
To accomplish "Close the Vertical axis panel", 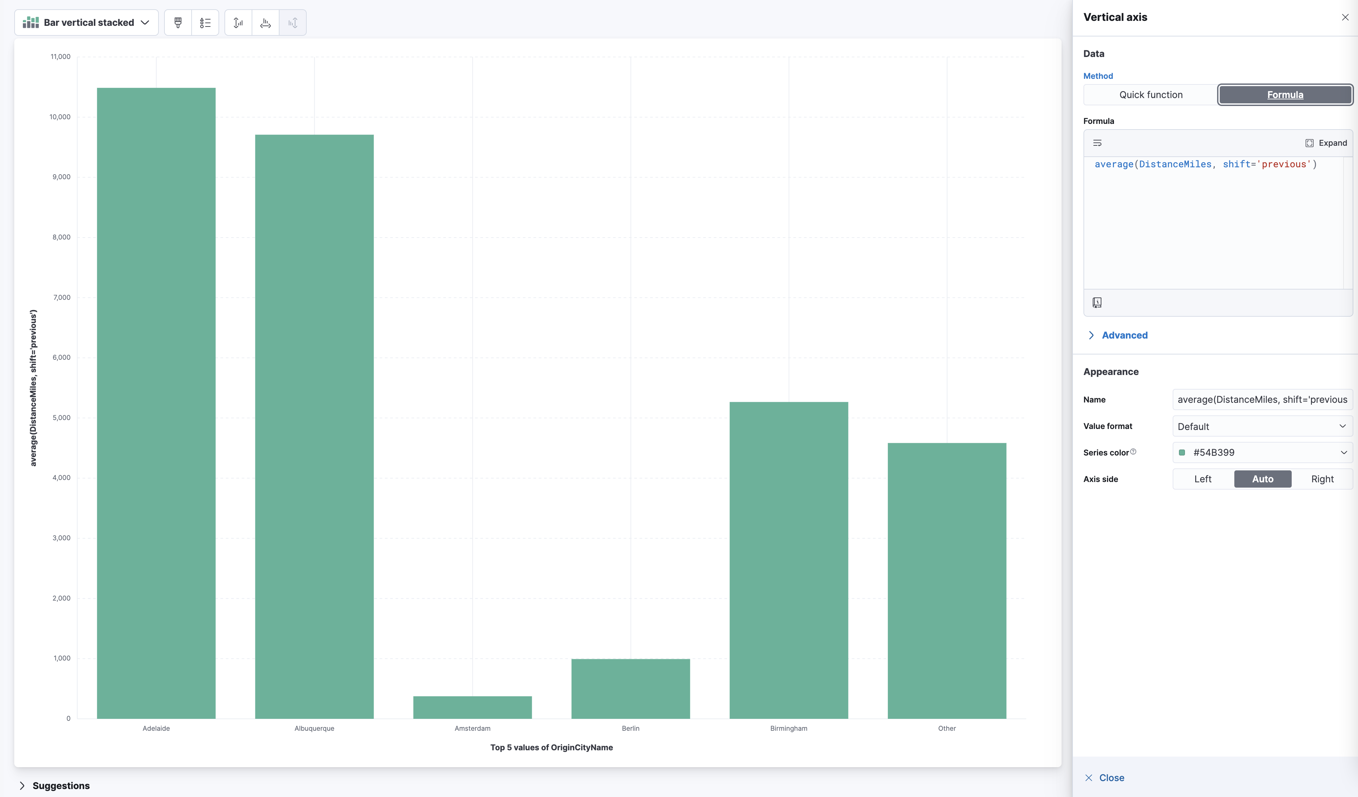I will point(1344,17).
